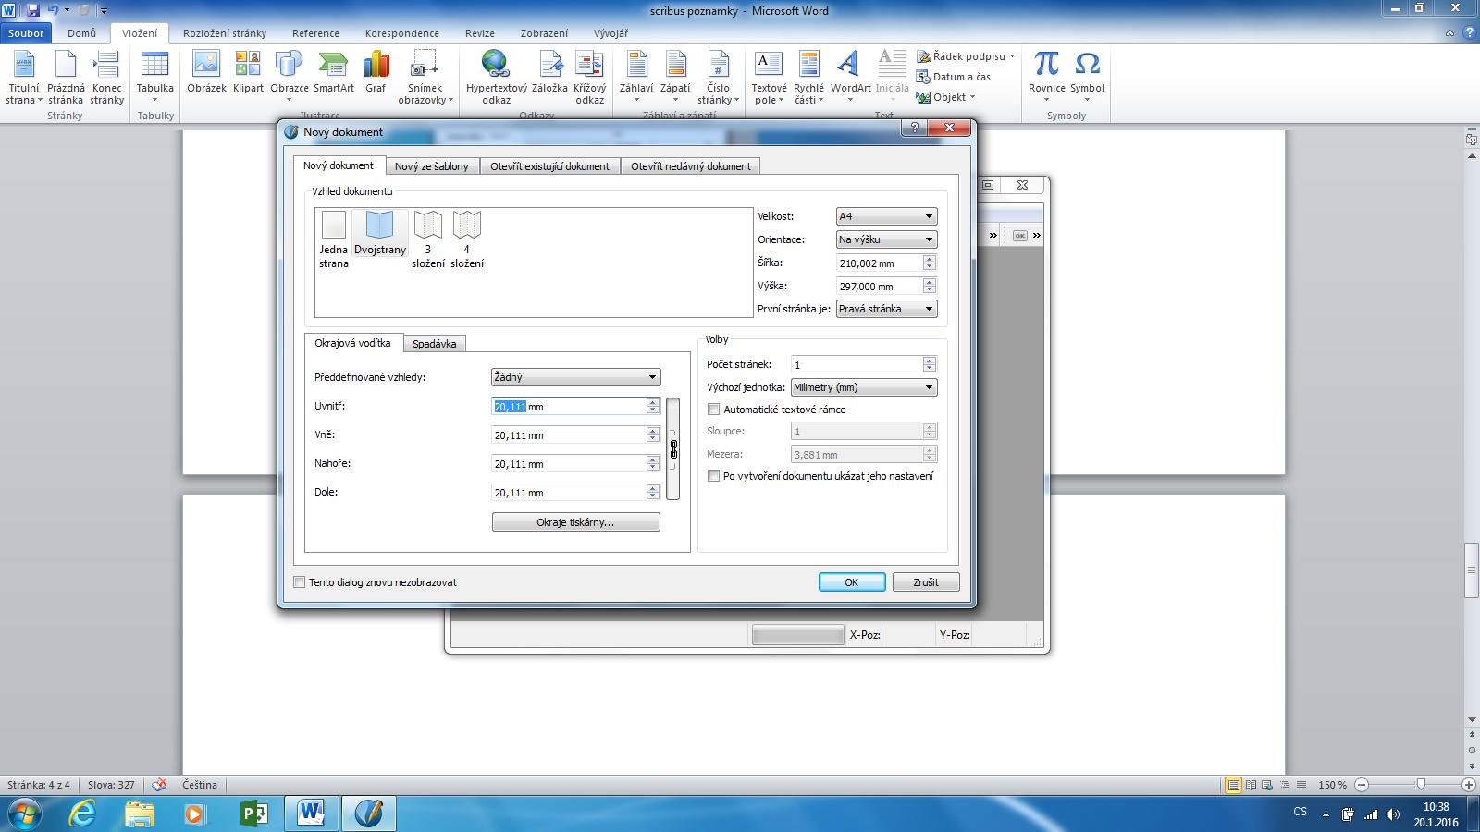Insert a Konec stránky page break
The image size is (1480, 832).
(107, 79)
